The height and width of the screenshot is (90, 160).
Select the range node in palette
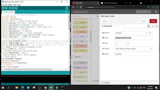click(80, 27)
